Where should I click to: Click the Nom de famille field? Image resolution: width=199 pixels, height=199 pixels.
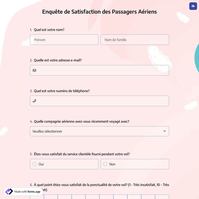click(135, 40)
